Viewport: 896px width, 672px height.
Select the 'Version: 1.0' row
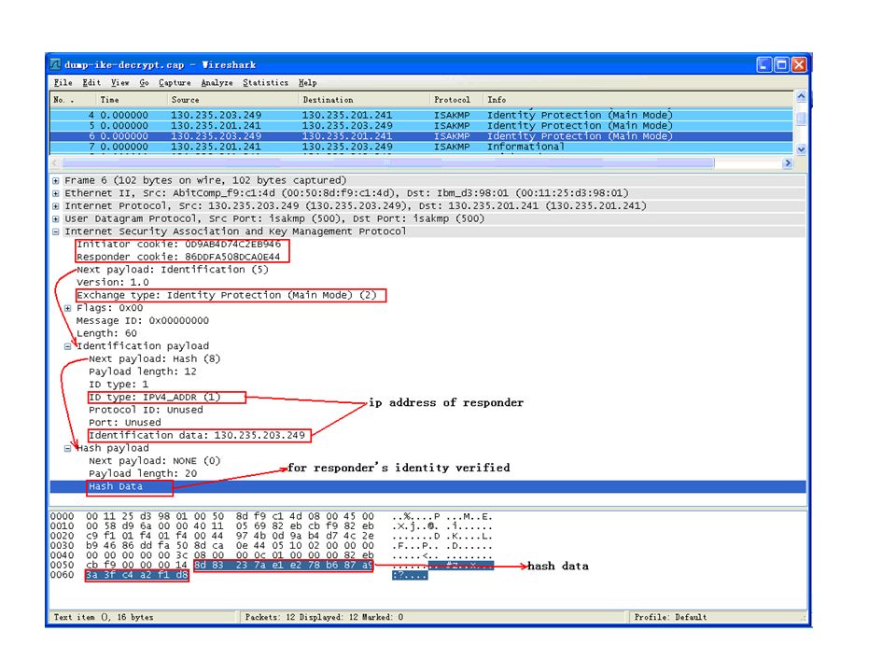pos(113,282)
